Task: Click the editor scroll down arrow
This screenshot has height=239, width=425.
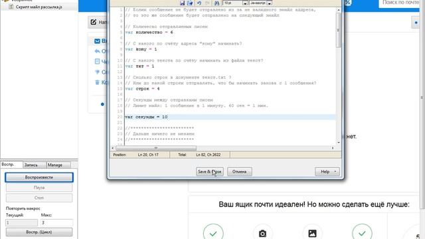Action: [x=339, y=142]
